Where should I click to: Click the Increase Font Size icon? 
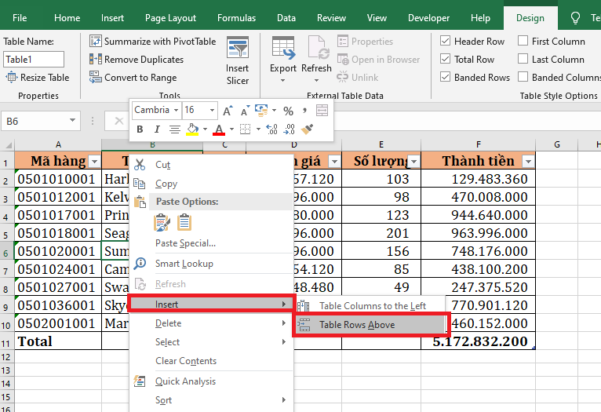[227, 111]
